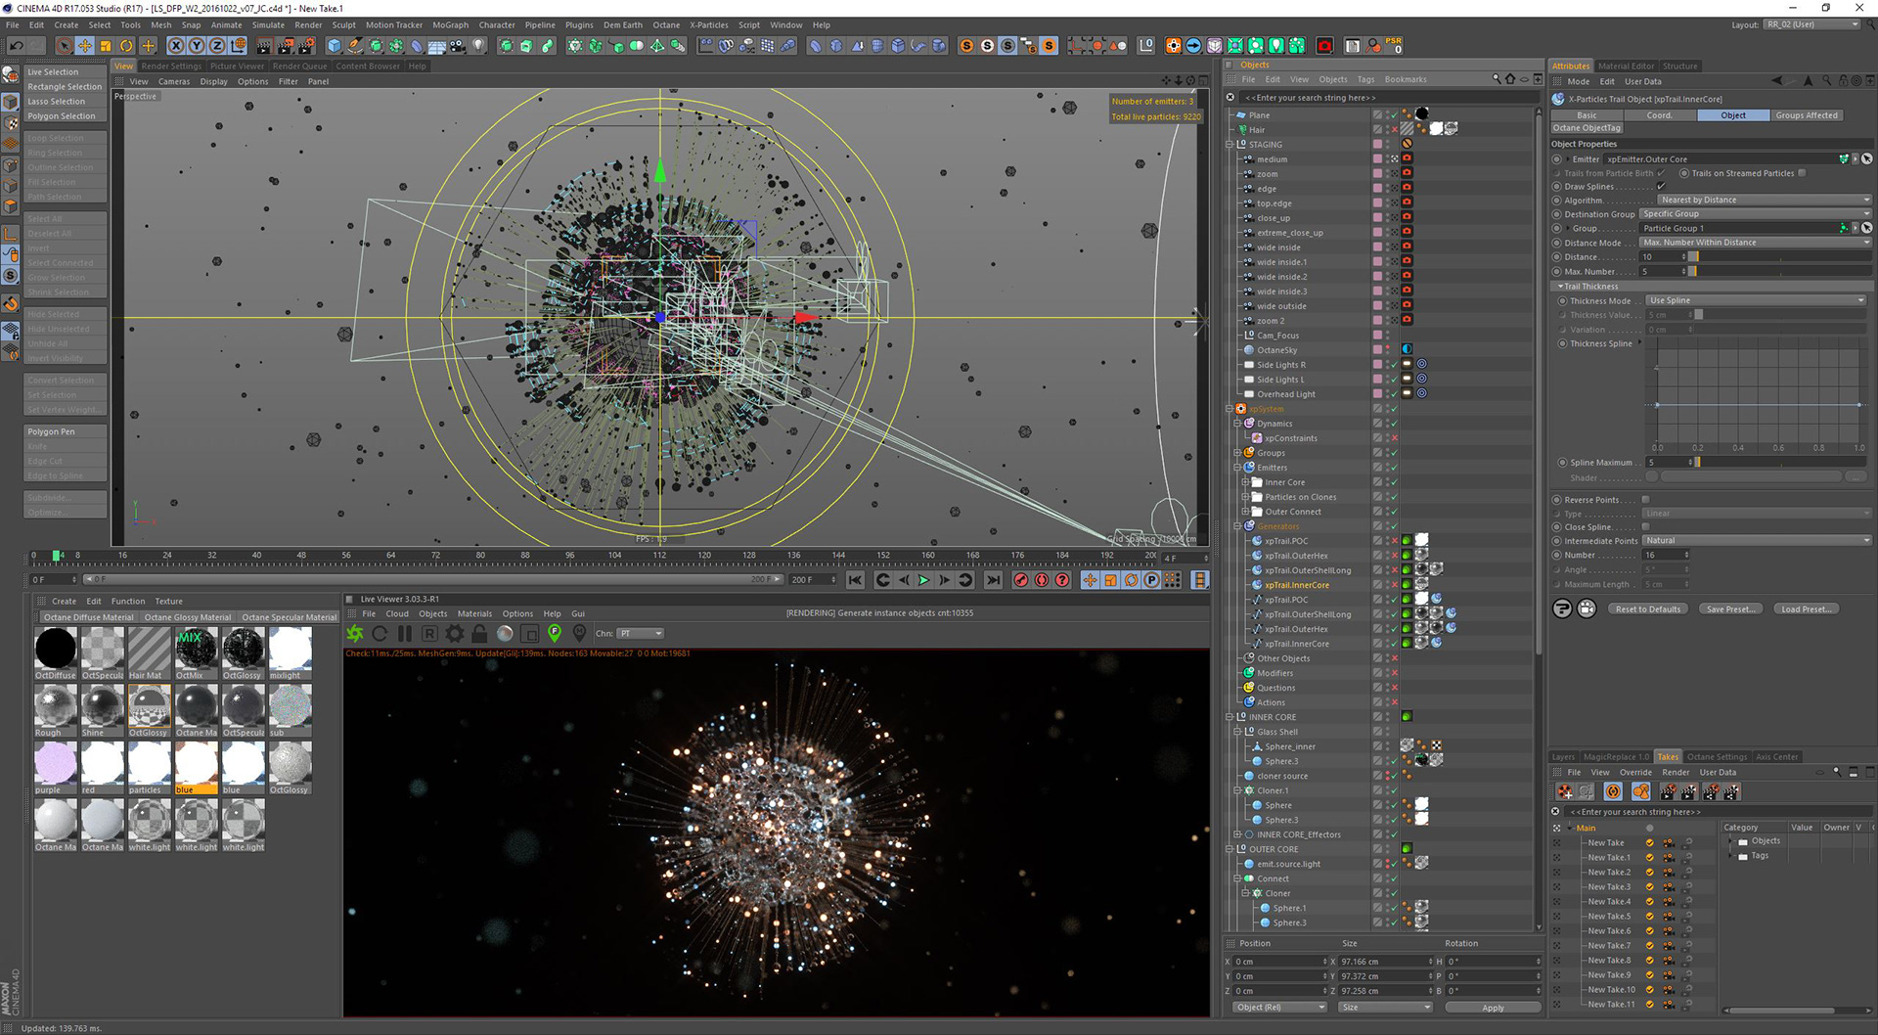Toggle the Parameter (P) keyframe button
This screenshot has height=1035, width=1878.
coord(1151,580)
